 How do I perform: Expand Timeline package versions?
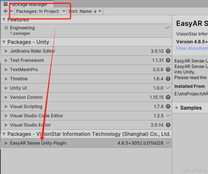[6, 79]
